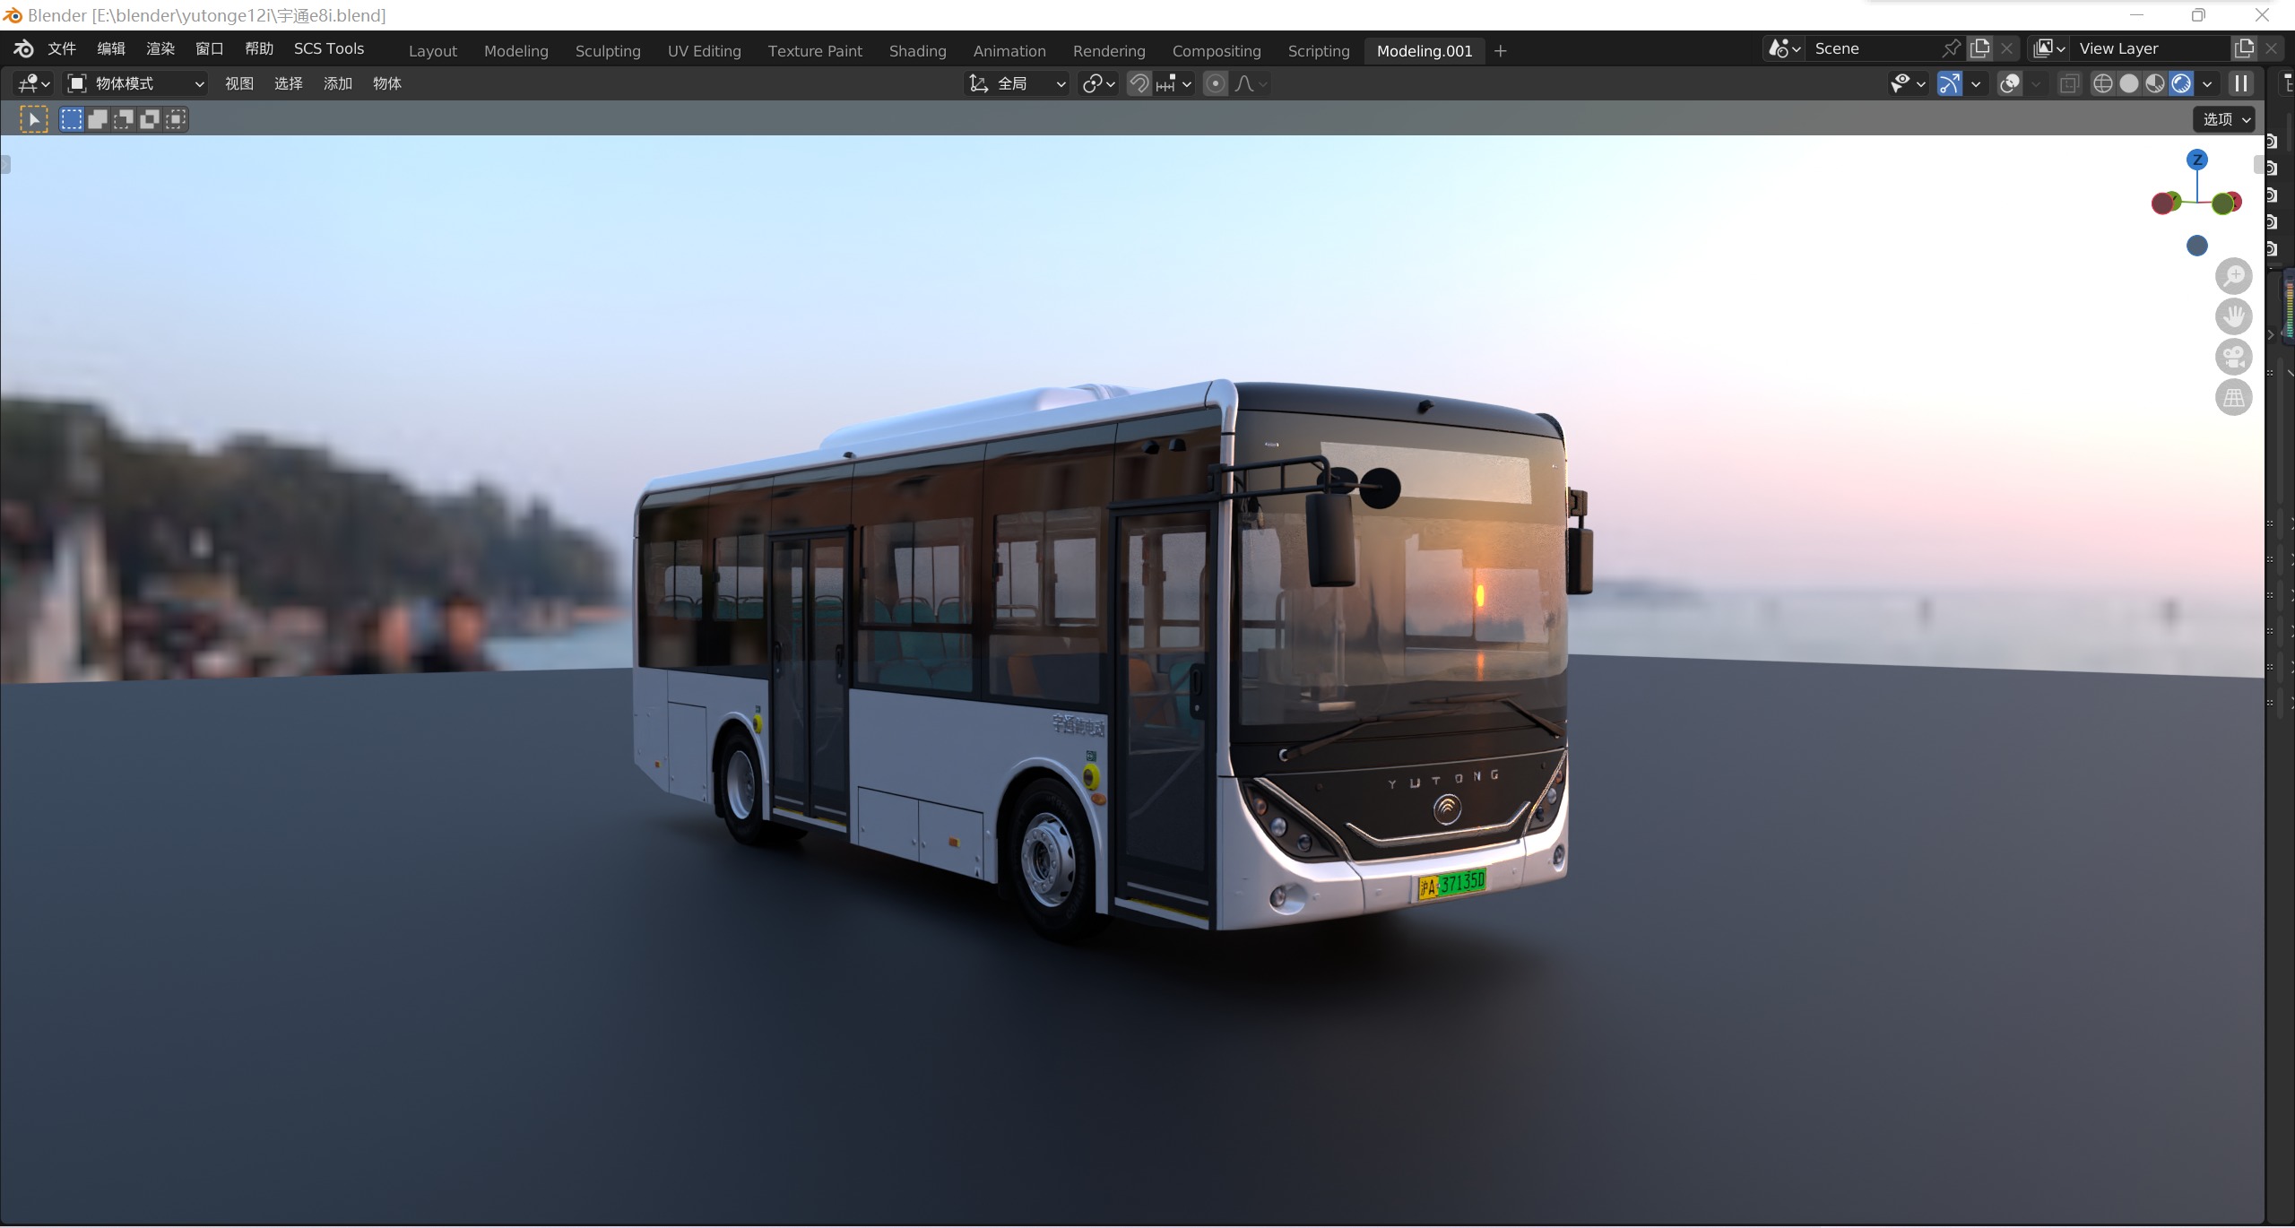The width and height of the screenshot is (2295, 1228).
Task: Open the gizmo options dropdown arrow
Action: [x=1976, y=83]
